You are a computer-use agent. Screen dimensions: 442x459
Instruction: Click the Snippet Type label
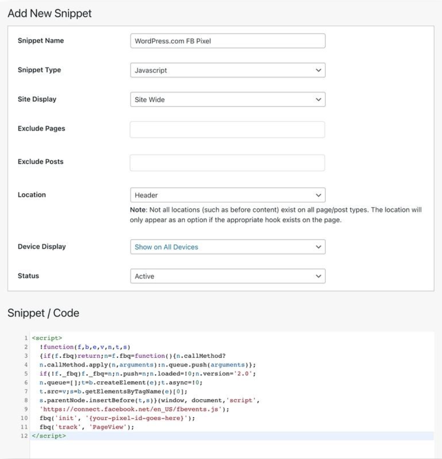pyautogui.click(x=39, y=70)
